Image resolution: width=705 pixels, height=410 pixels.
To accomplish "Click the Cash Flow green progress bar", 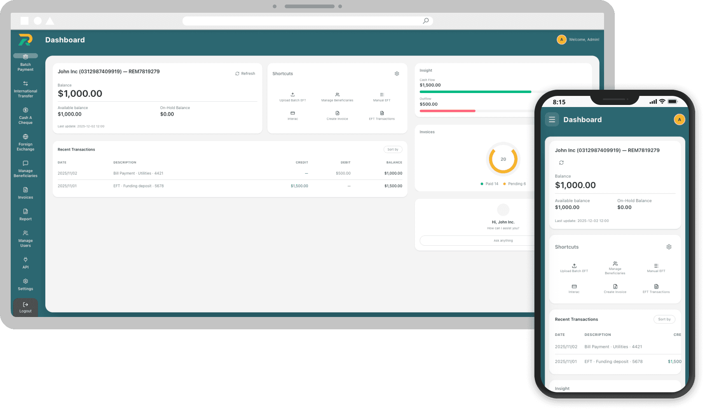I will pyautogui.click(x=475, y=92).
